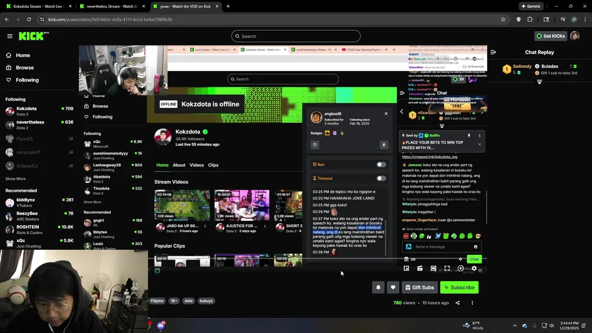
Task: Bookmark this page with the star
Action: [x=503, y=19]
